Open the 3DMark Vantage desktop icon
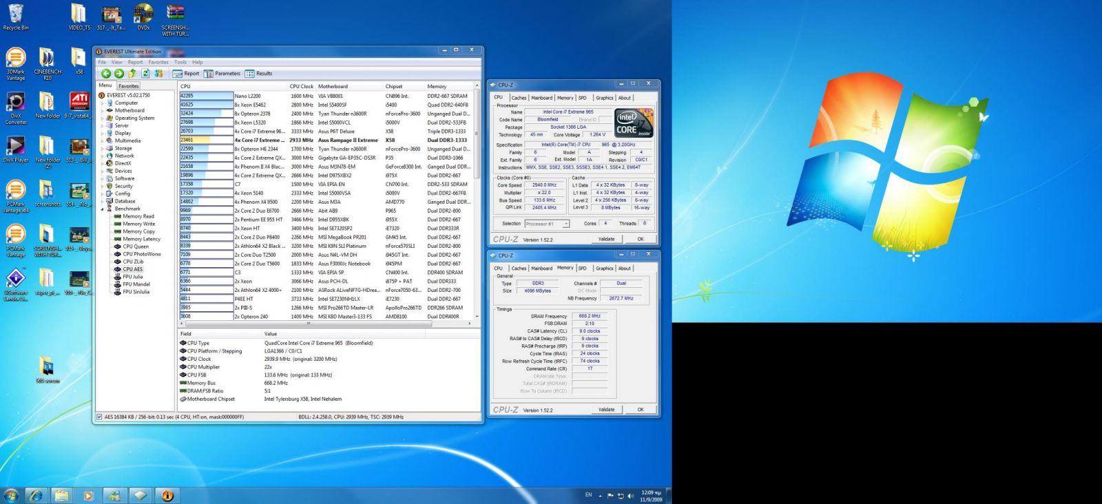1102x504 pixels. (16, 65)
